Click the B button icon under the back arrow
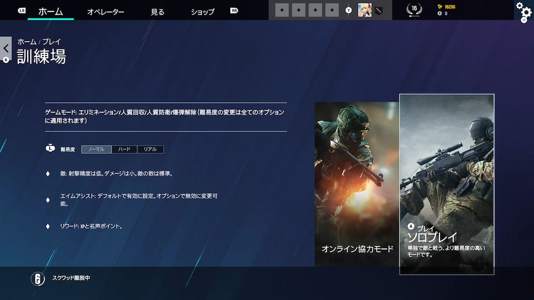The height and width of the screenshot is (300, 534). pos(6,60)
